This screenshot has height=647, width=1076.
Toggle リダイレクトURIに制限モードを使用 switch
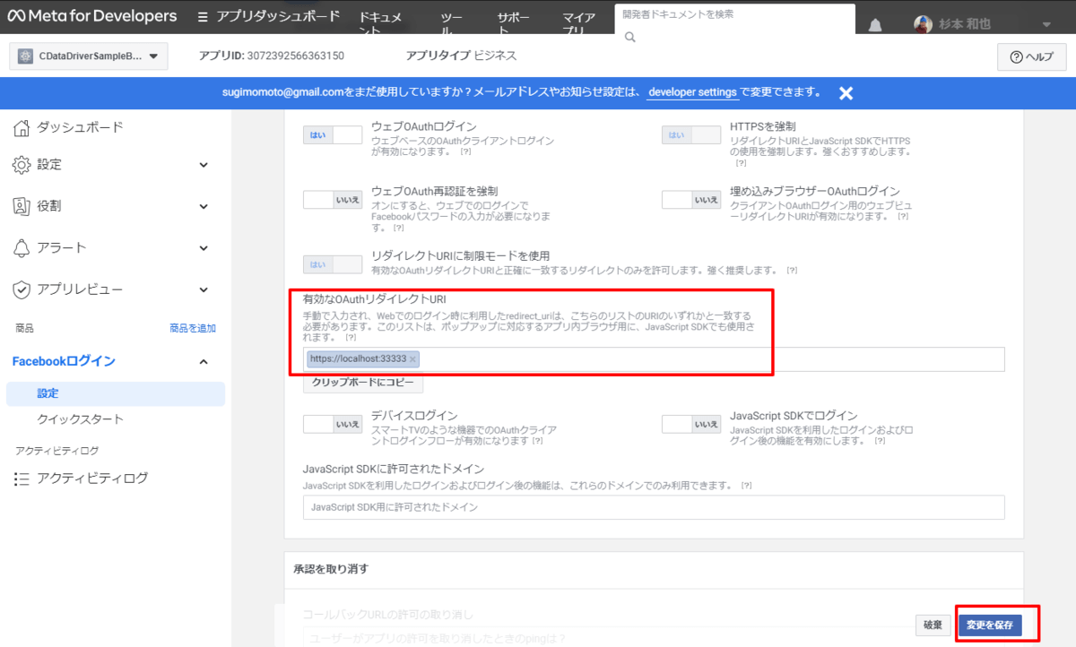(x=333, y=264)
